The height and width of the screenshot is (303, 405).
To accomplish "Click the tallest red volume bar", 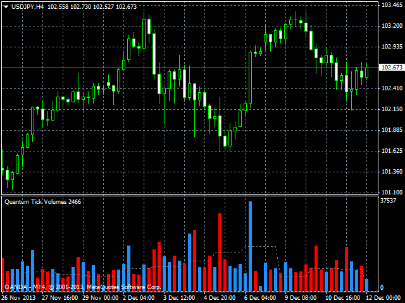I will click(220, 252).
